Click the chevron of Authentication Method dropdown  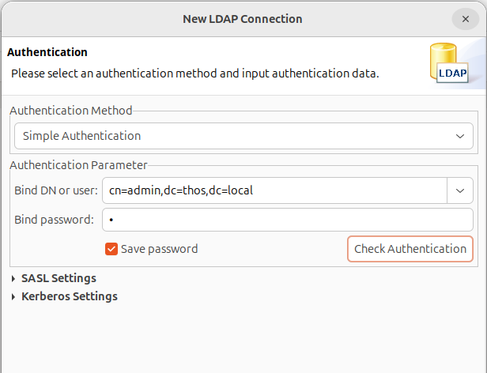[x=460, y=136]
